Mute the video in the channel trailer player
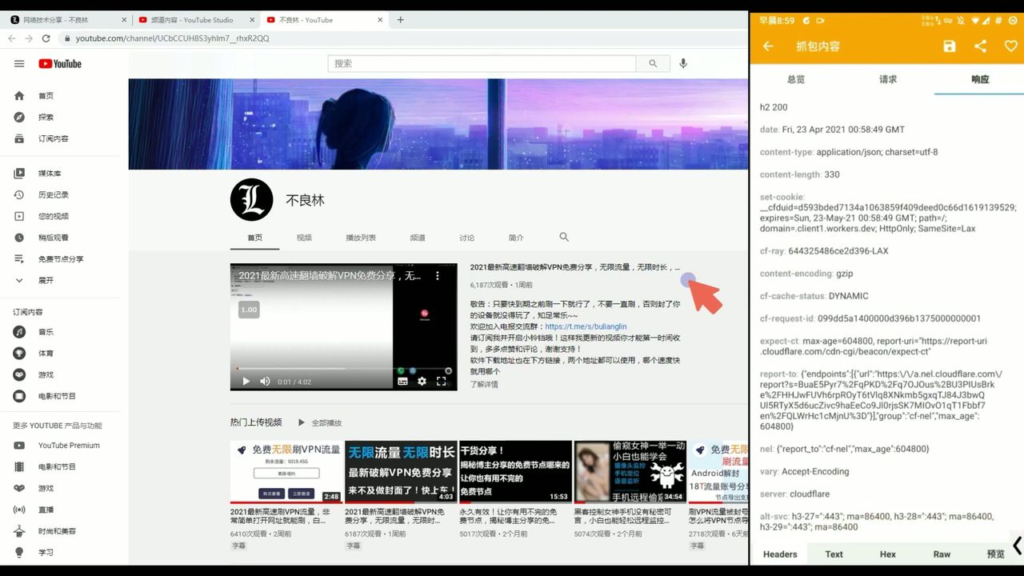The width and height of the screenshot is (1024, 576). (x=264, y=381)
